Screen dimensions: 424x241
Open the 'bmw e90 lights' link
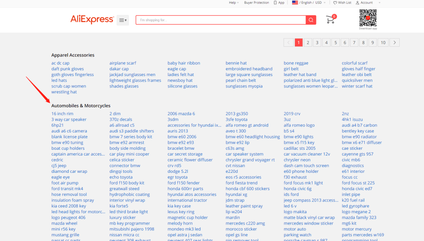pyautogui.click(x=298, y=137)
